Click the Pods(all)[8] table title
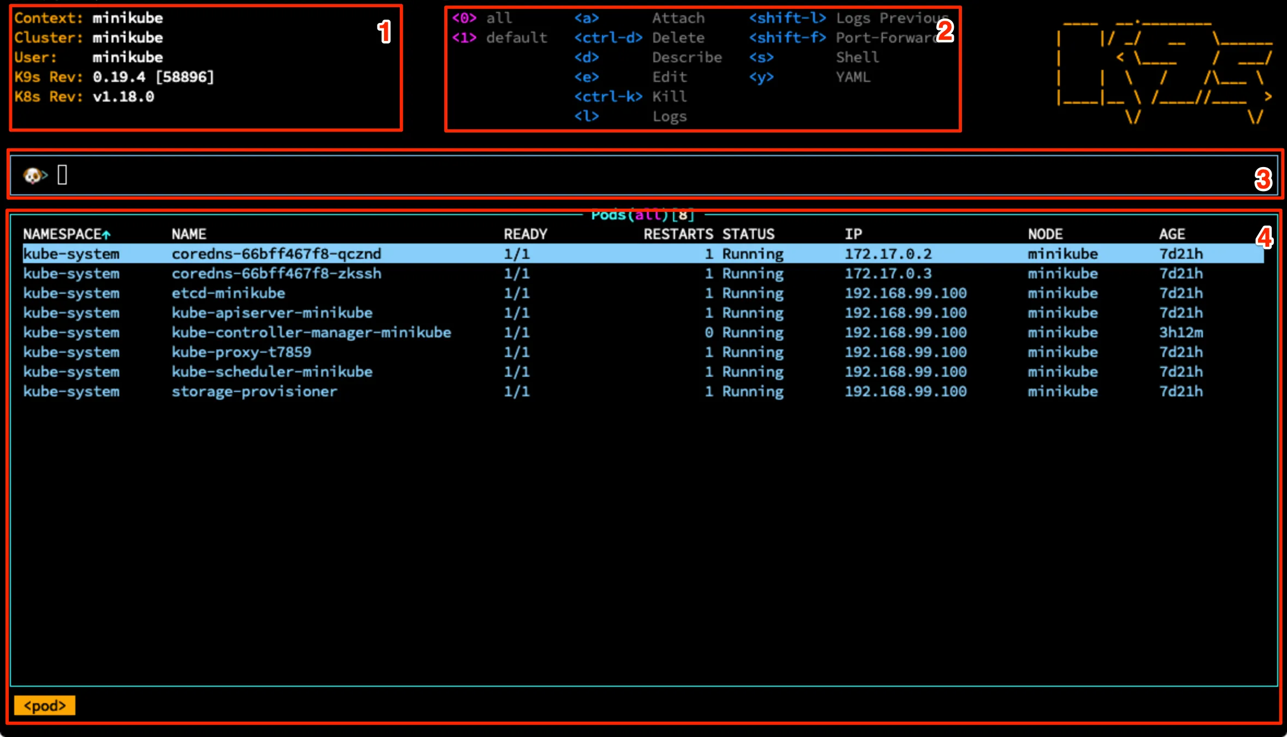Image resolution: width=1287 pixels, height=737 pixels. [x=643, y=215]
